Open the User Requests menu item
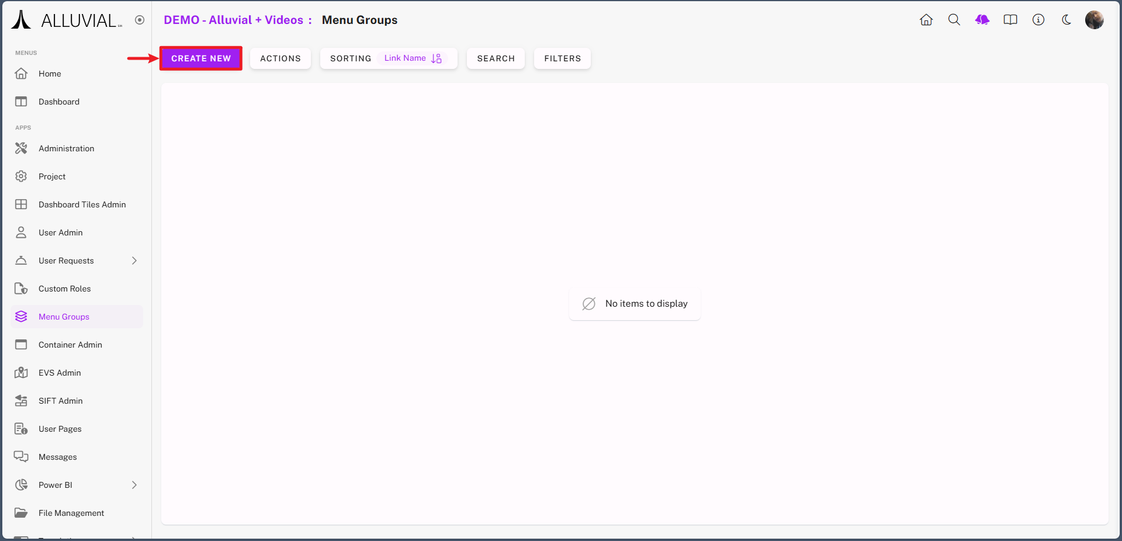The width and height of the screenshot is (1122, 541). pyautogui.click(x=77, y=261)
